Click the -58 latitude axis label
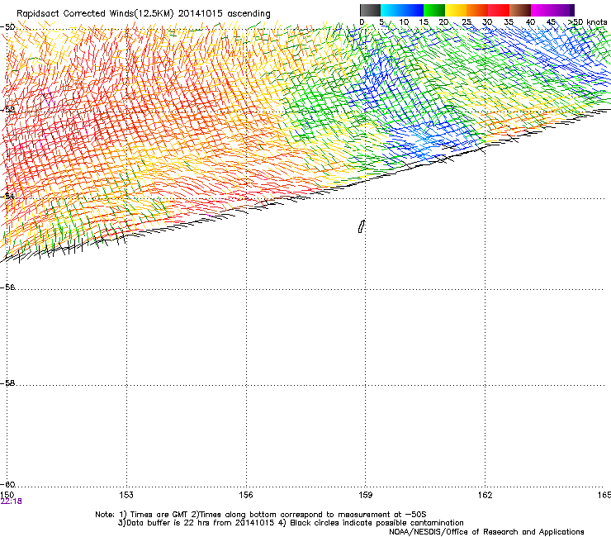The image size is (611, 537). 7,383
